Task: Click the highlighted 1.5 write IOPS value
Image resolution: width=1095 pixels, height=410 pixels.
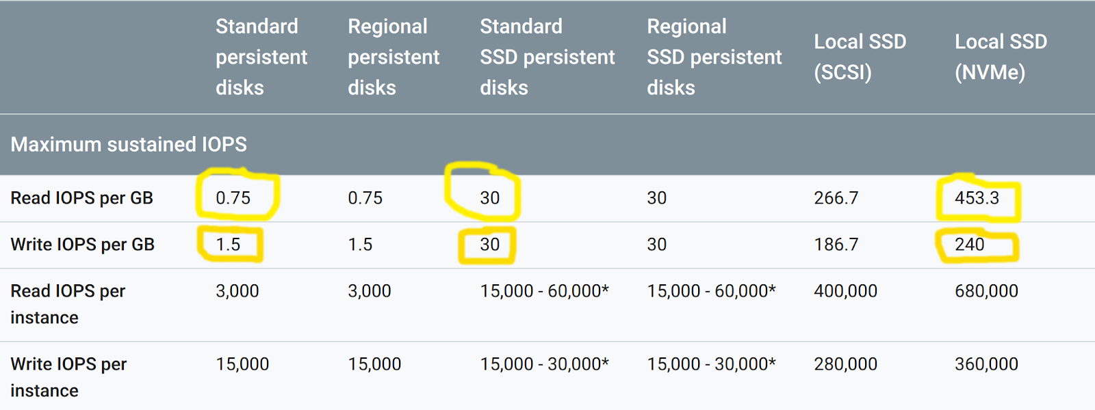Action: click(228, 245)
